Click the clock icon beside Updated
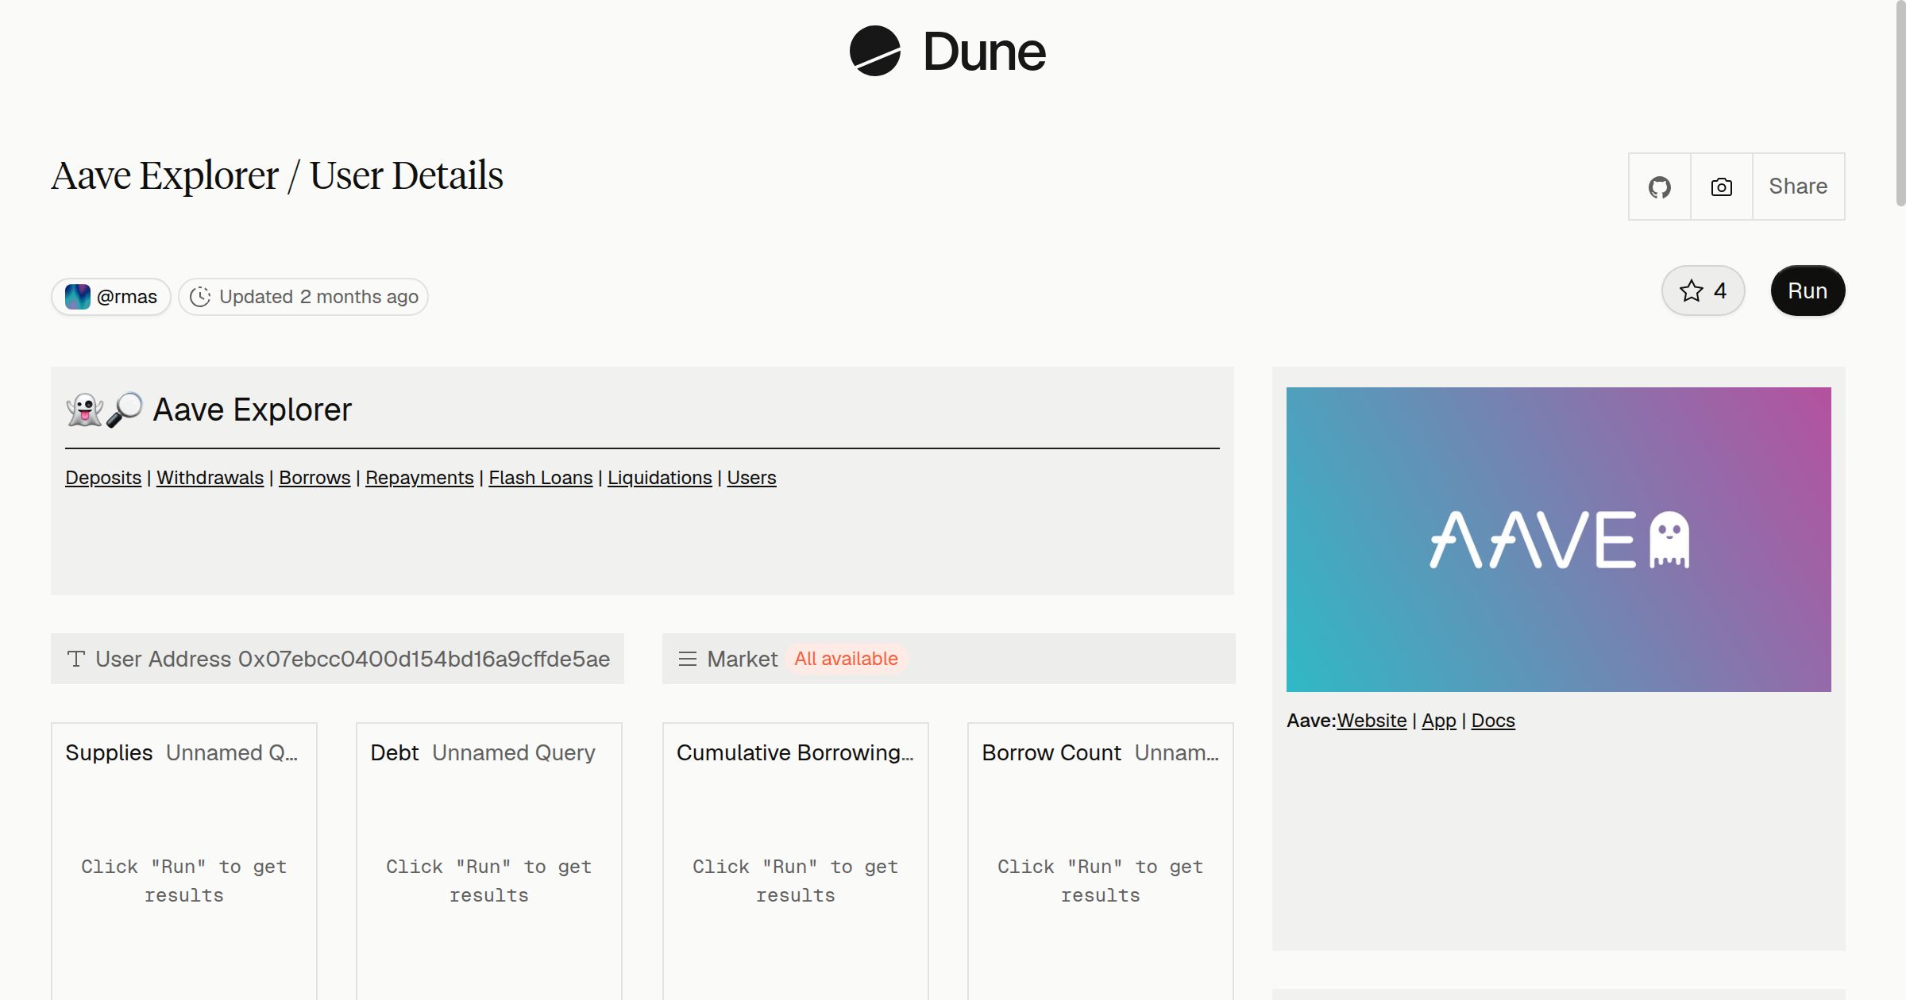 [200, 297]
